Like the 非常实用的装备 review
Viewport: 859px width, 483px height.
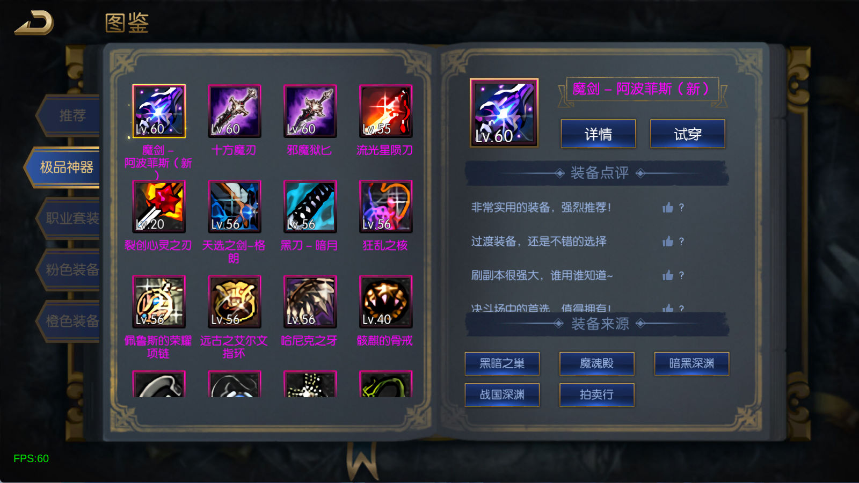pos(668,207)
